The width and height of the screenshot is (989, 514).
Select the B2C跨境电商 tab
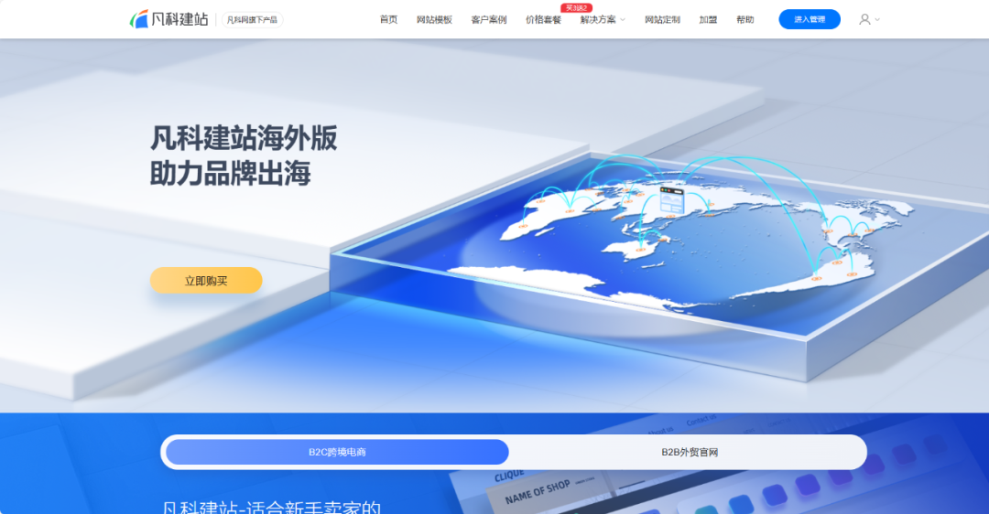click(x=337, y=453)
